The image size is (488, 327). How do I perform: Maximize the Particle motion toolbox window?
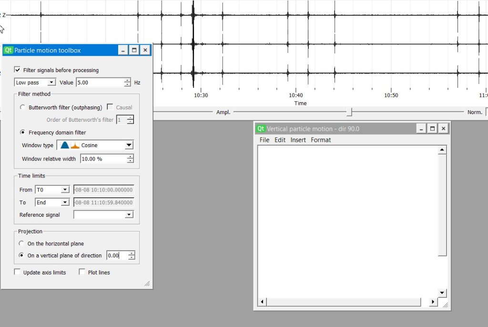pyautogui.click(x=134, y=50)
